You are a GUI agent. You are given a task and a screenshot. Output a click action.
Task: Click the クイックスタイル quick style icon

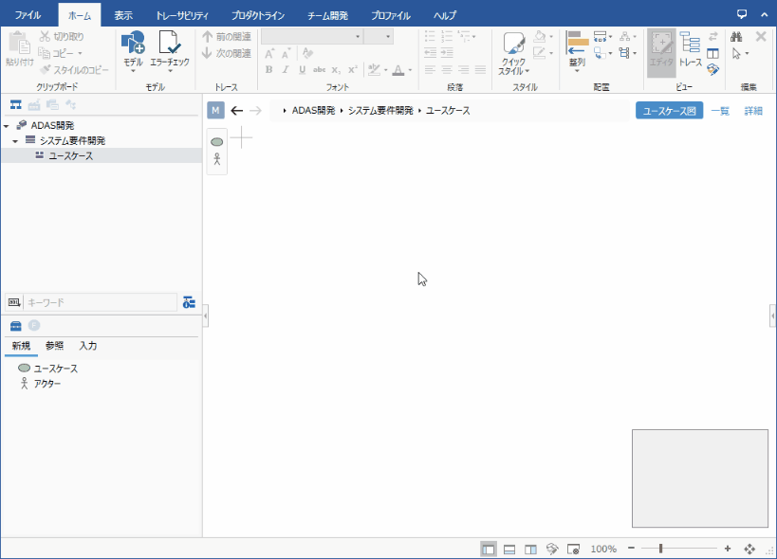(x=513, y=45)
